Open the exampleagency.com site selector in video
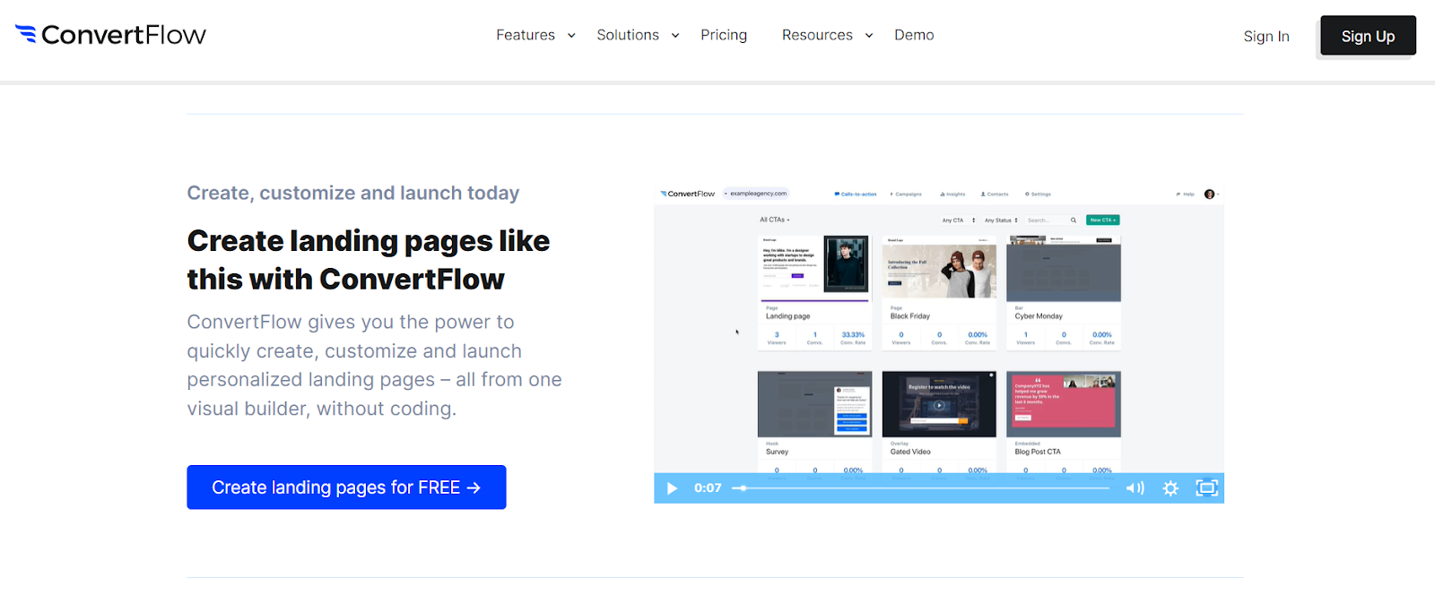 (x=757, y=194)
